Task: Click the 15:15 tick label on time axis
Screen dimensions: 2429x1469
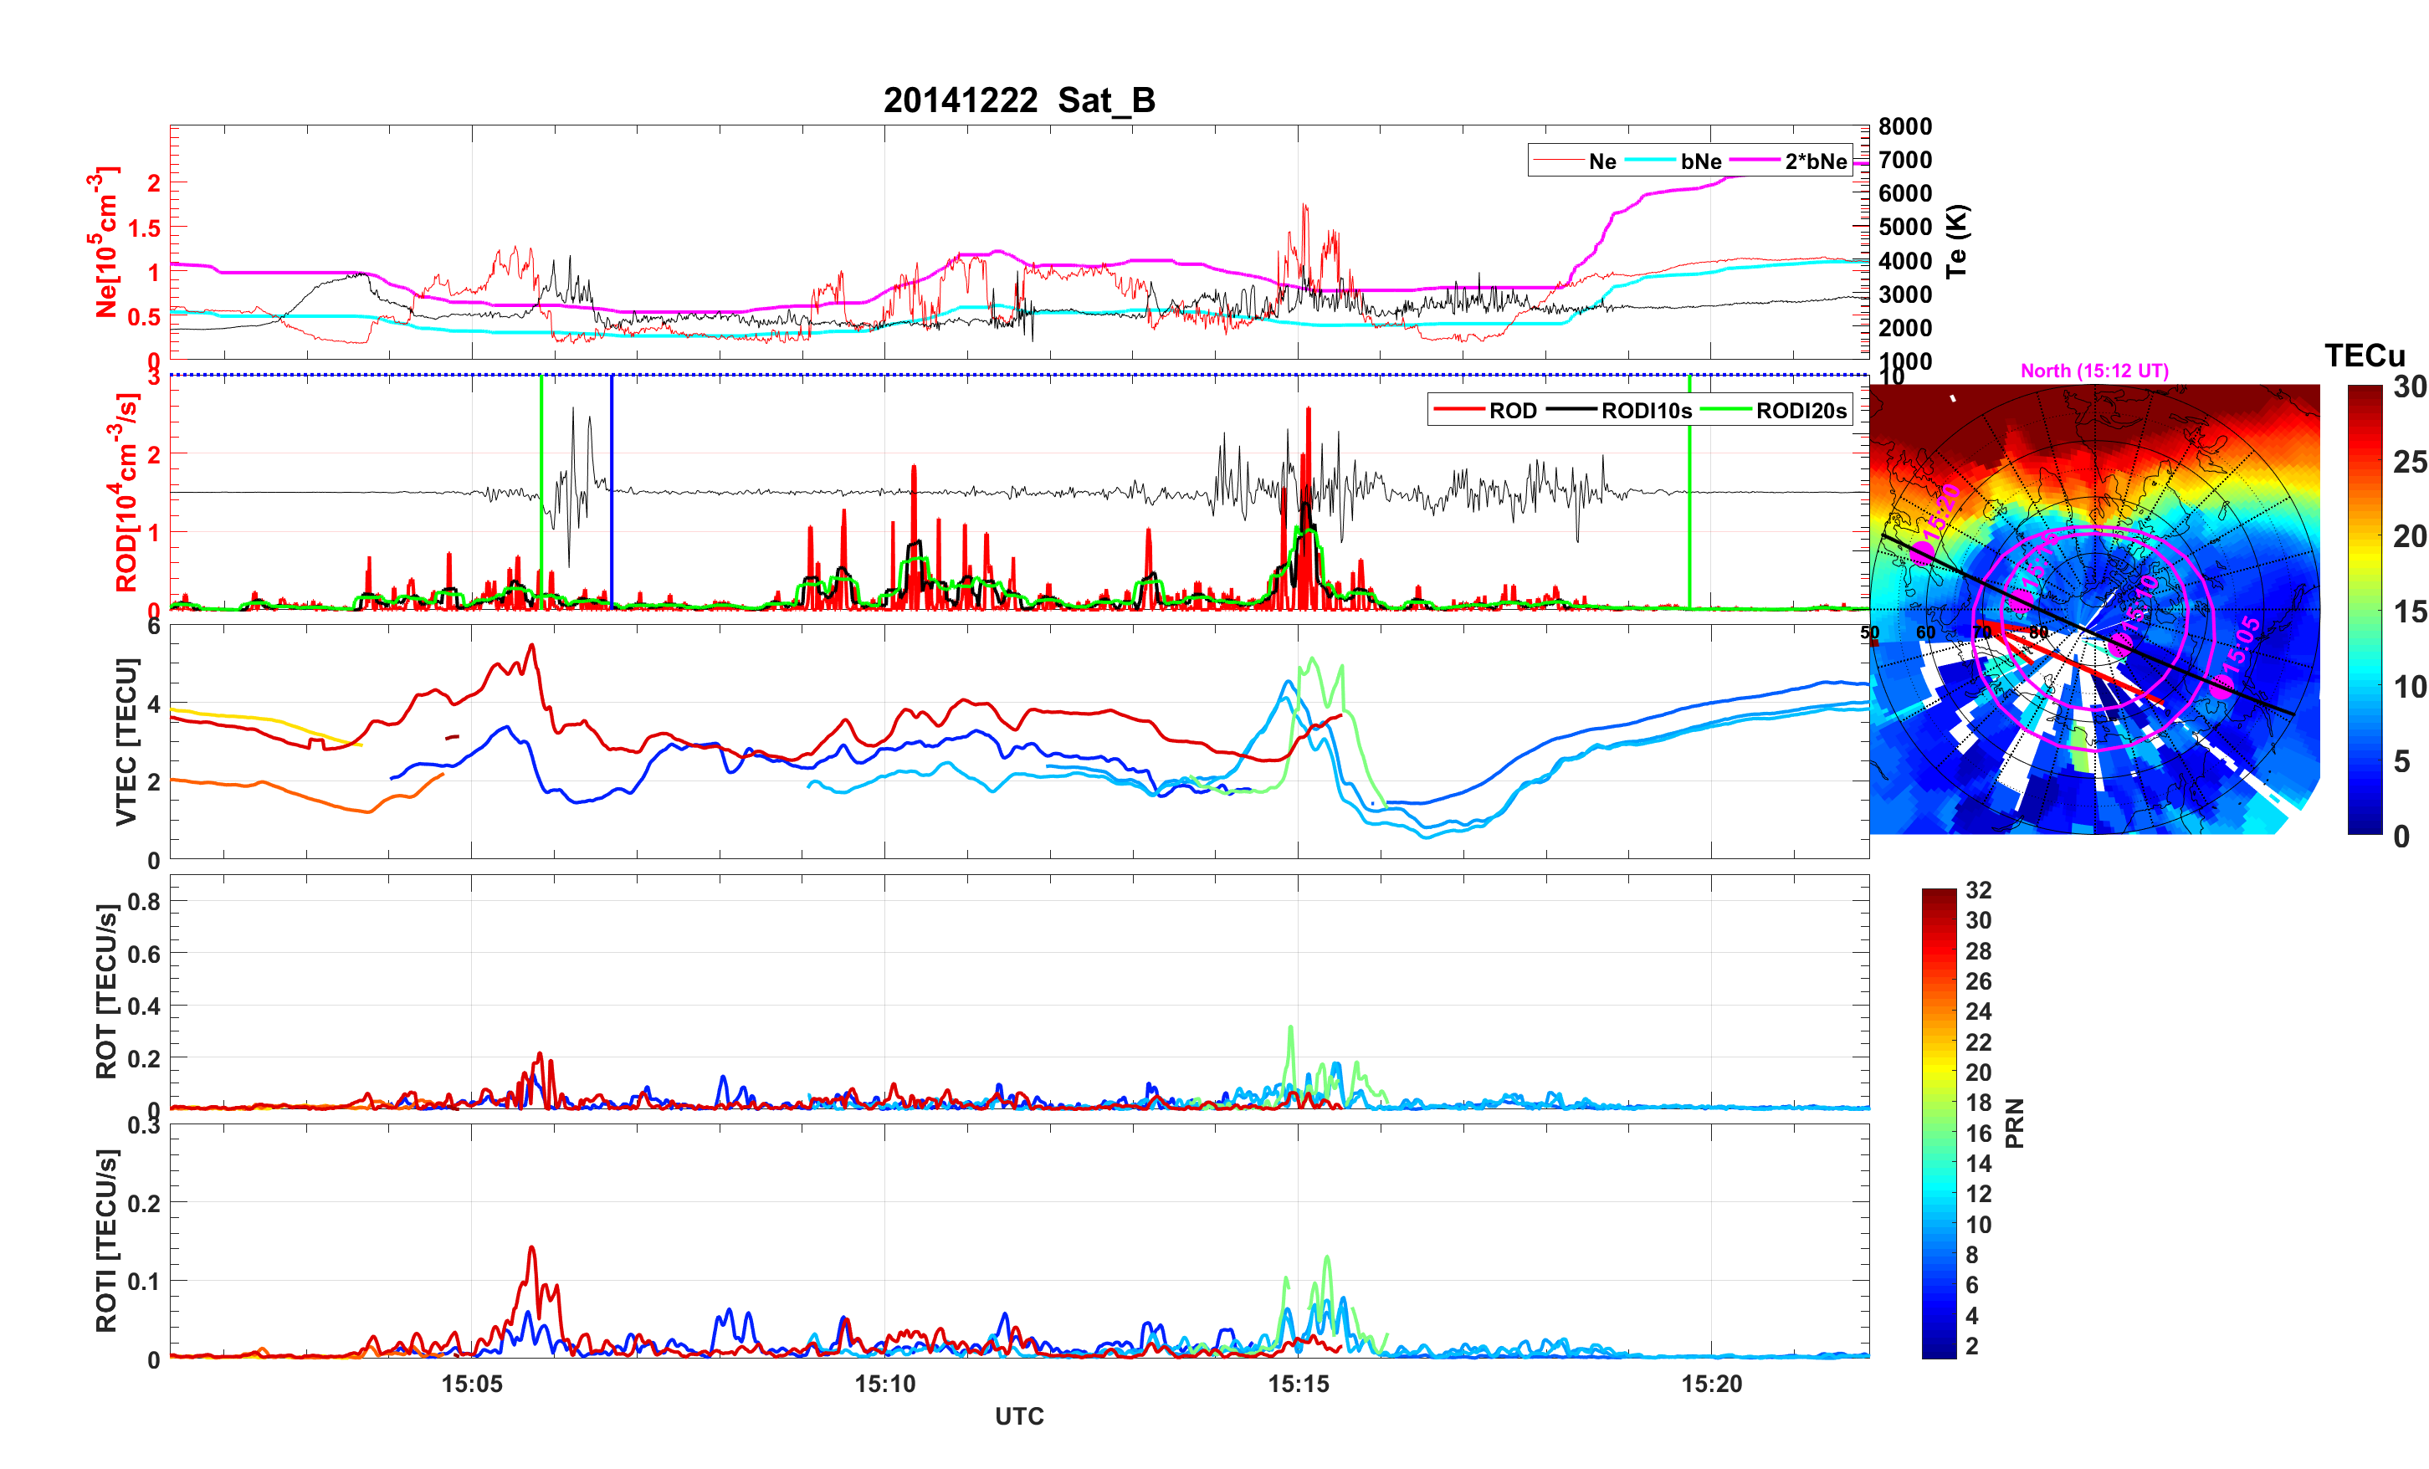Action: pos(1297,1385)
